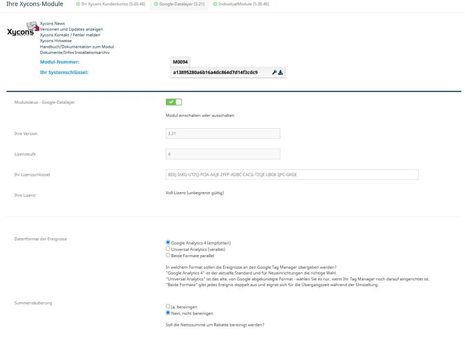The width and height of the screenshot is (465, 339).
Task: Click the Summensäuberung label
Action: pos(33,303)
